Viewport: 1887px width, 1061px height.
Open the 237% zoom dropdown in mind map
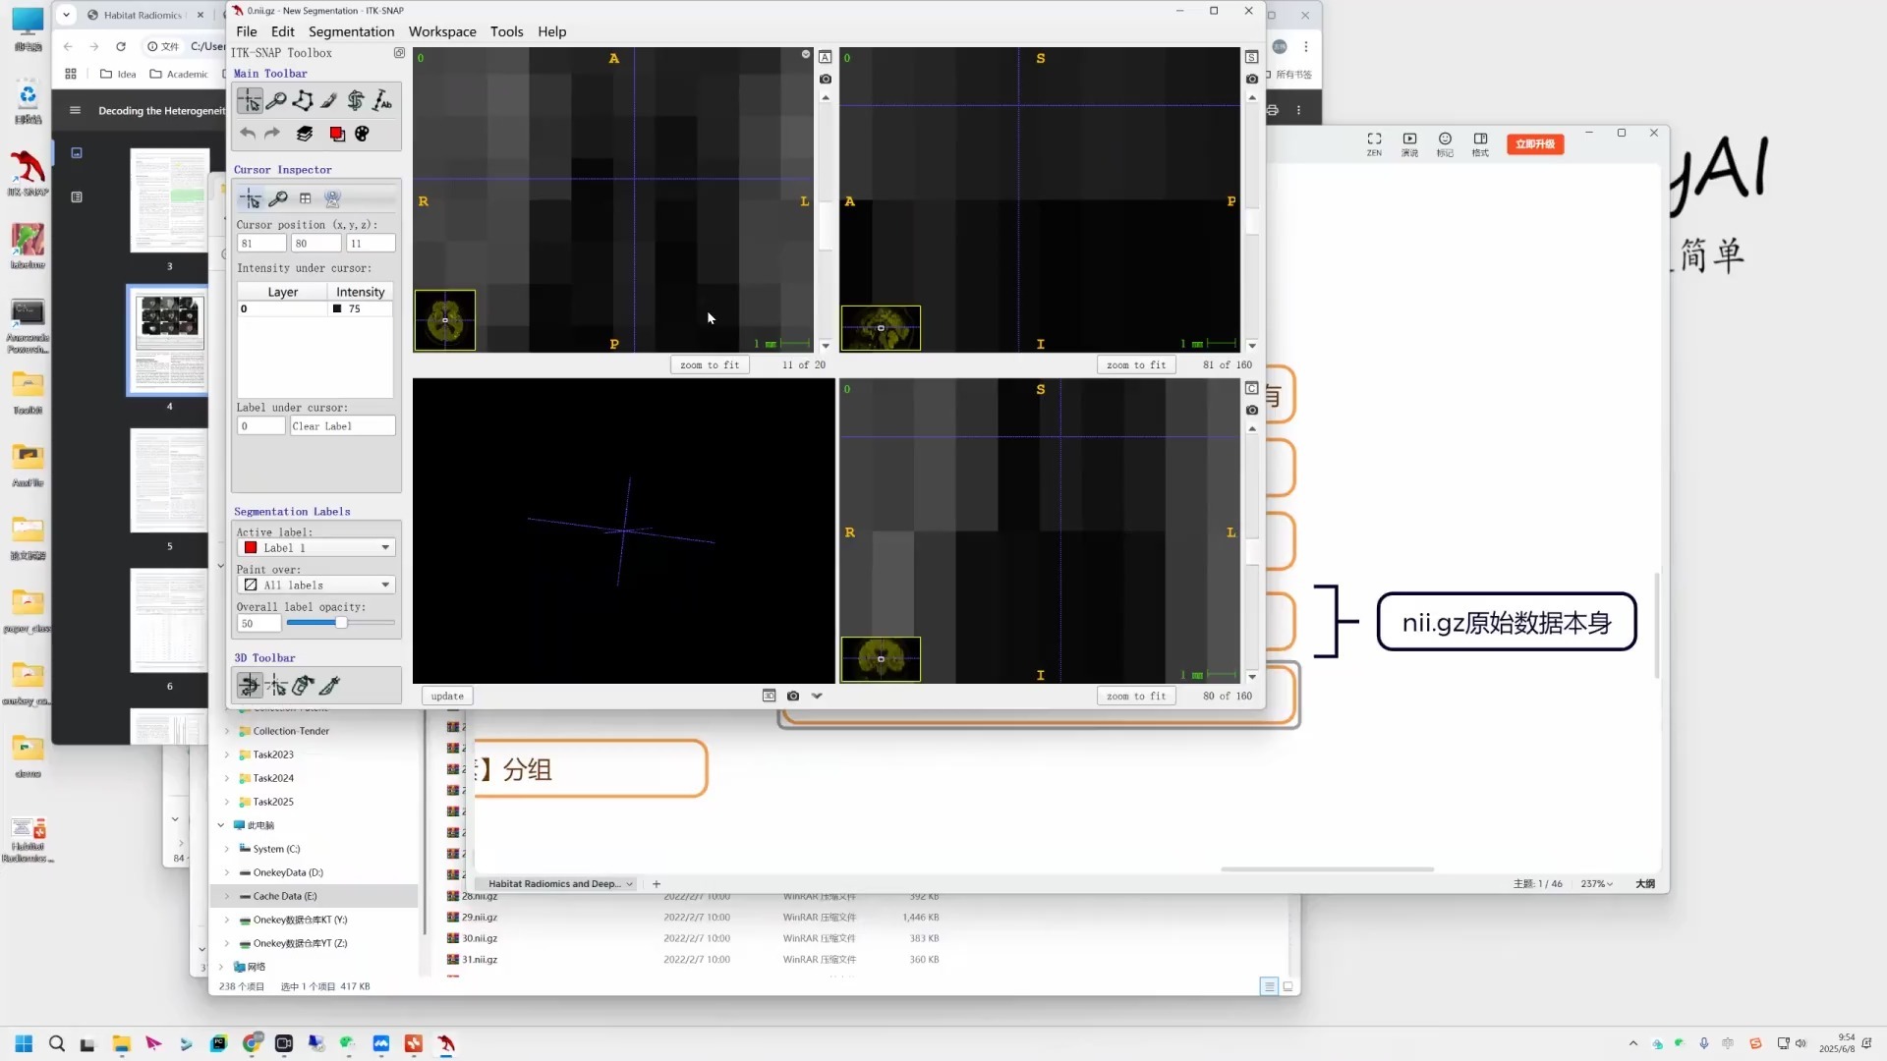click(x=1597, y=883)
